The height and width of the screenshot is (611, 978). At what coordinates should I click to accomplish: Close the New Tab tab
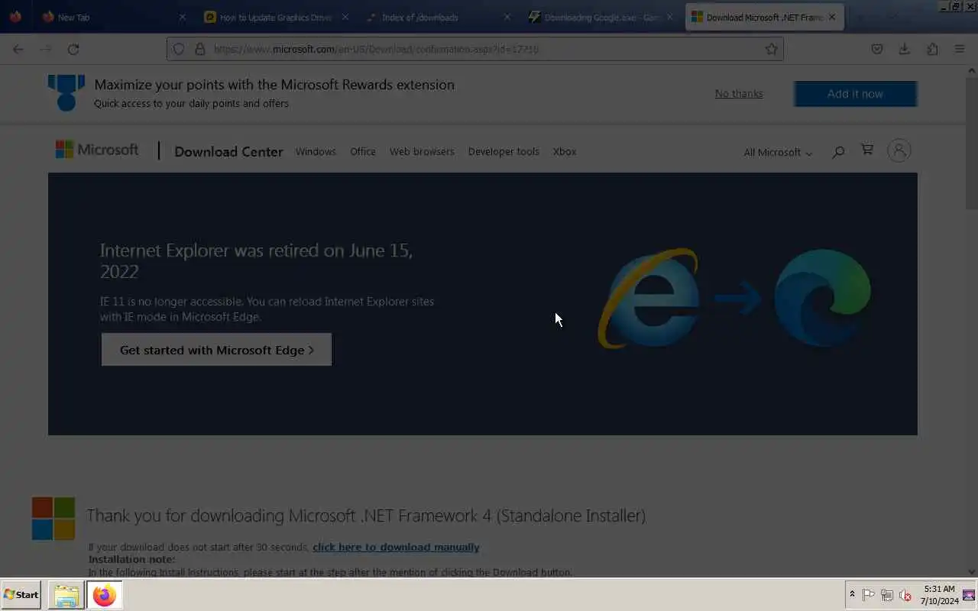click(182, 17)
